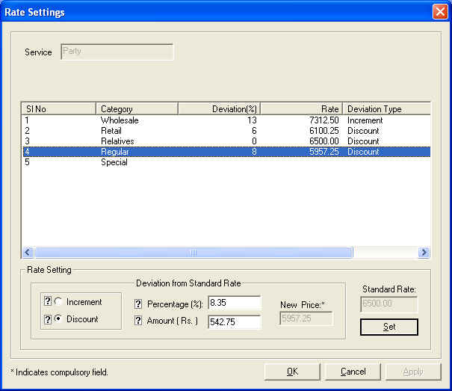Click deviation value 6 in Retail row

click(x=254, y=131)
